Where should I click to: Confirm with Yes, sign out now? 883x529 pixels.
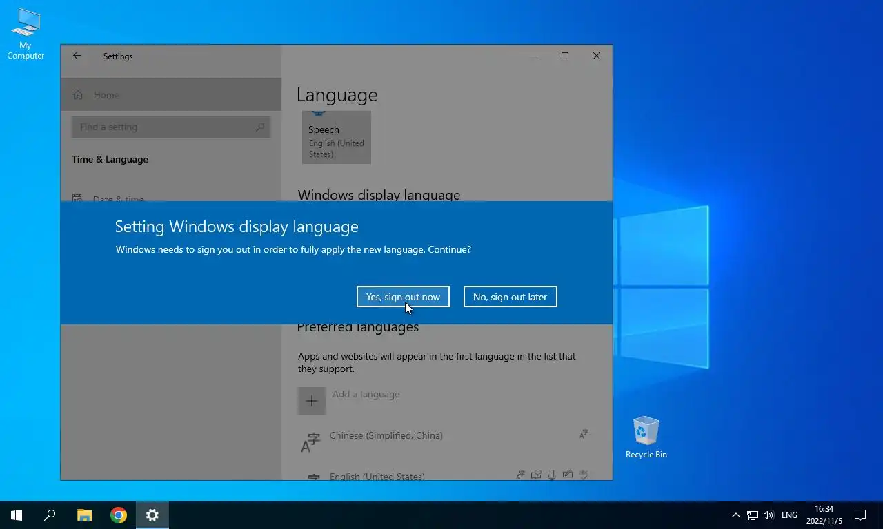pyautogui.click(x=403, y=297)
